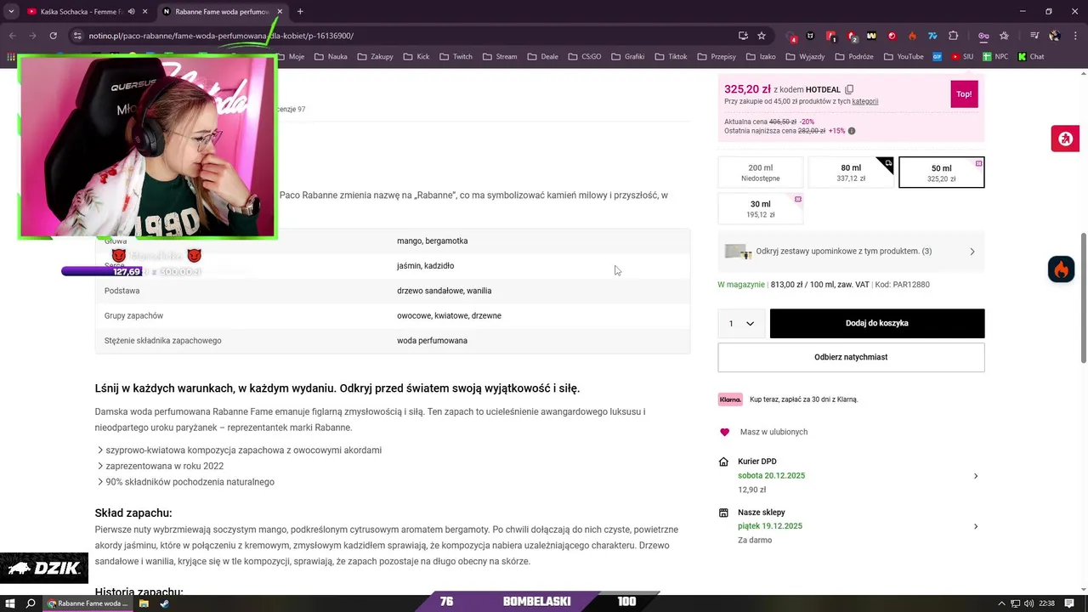1088x612 pixels.
Task: Expand gift sets with this product
Action: pos(851,252)
